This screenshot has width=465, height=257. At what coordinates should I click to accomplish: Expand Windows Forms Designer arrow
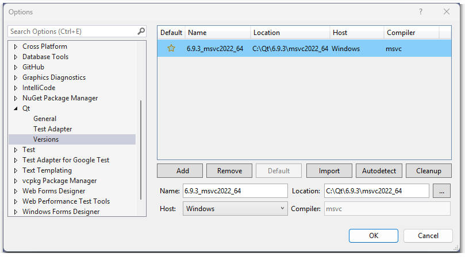(16, 212)
